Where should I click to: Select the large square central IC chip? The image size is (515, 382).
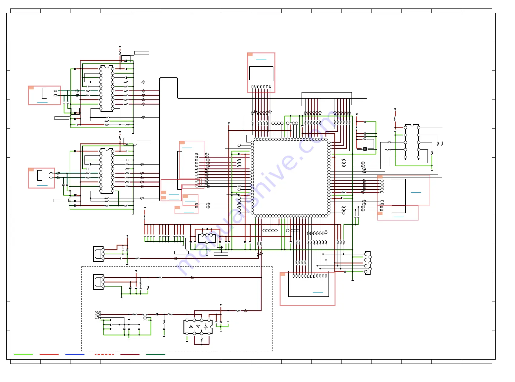click(x=291, y=178)
